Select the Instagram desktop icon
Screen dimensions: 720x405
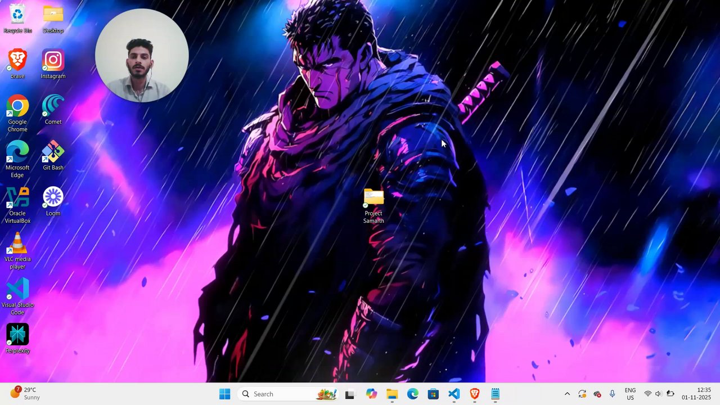pos(53,64)
